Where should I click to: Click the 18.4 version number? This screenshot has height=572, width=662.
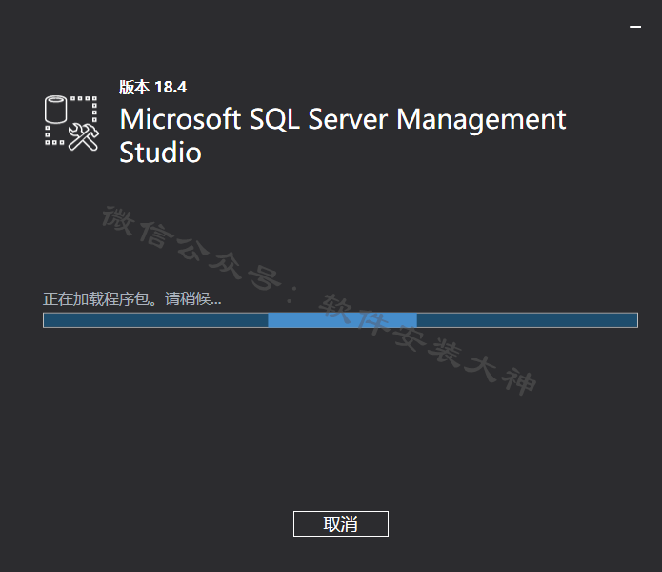[171, 87]
